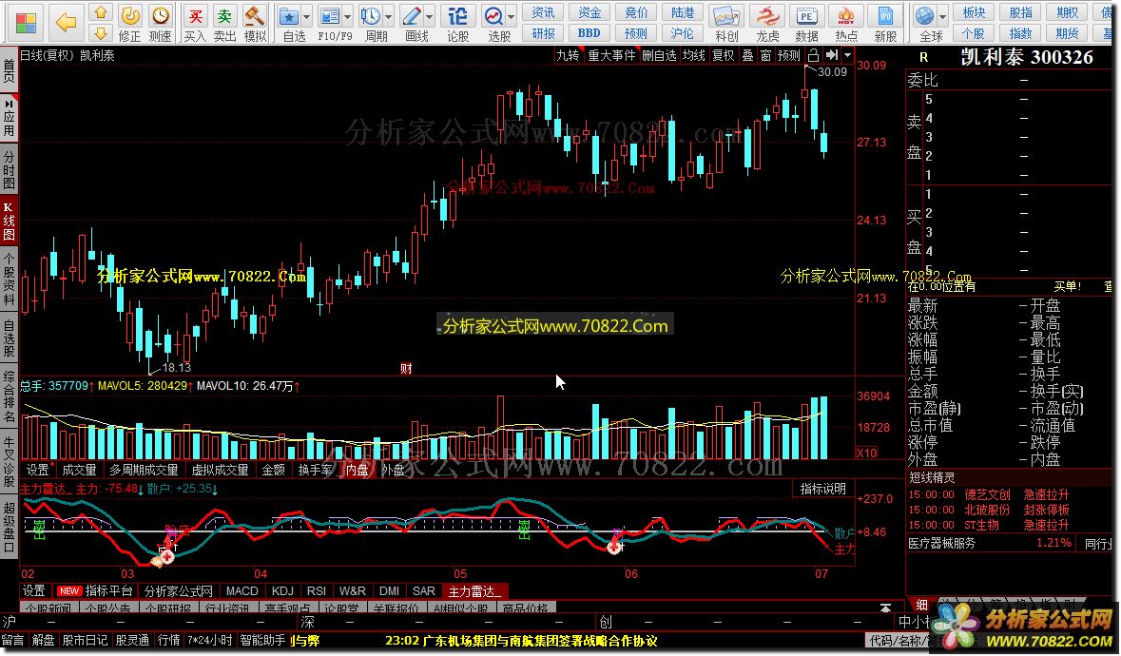Viewport: 1121px width, 656px height.
Task: Open the 数据 PE data icon
Action: tap(807, 16)
